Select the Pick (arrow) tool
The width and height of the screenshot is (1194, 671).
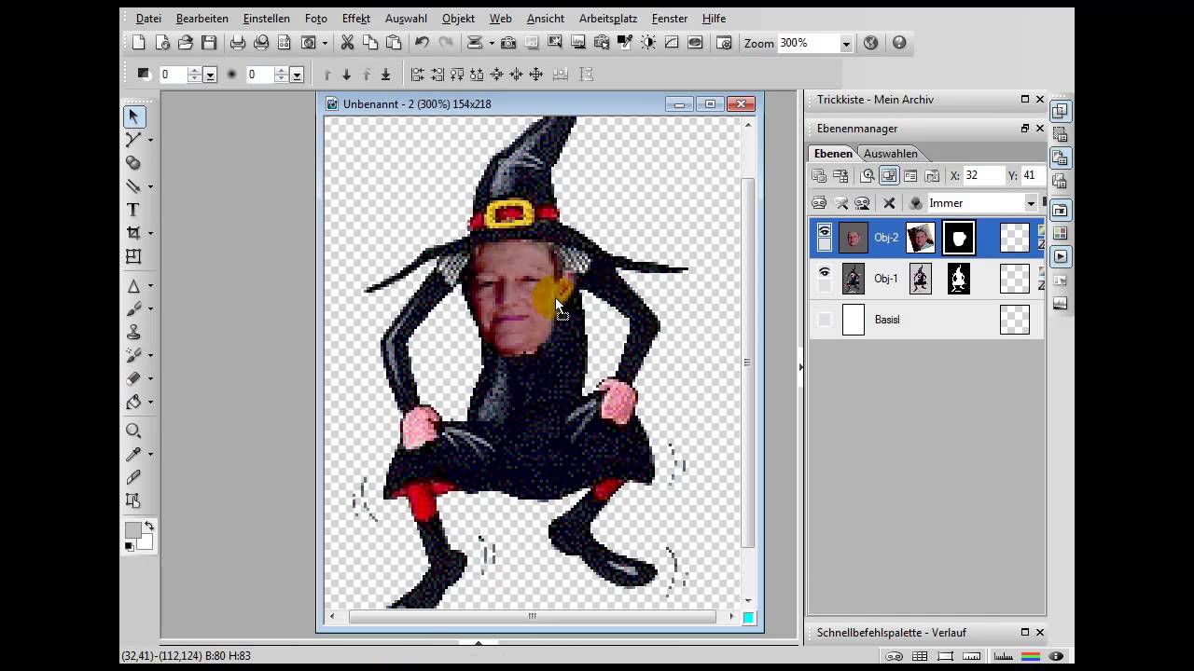[x=133, y=116]
